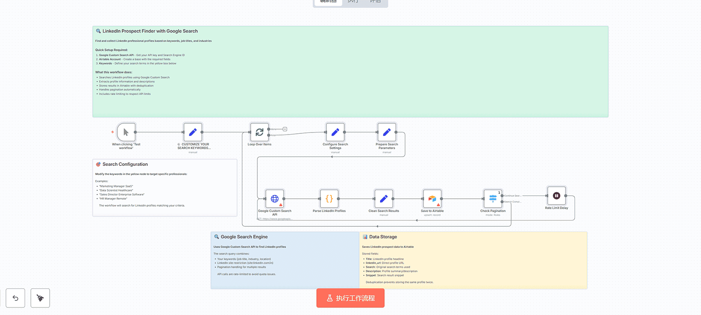Click the Configure Search Settings node
The height and width of the screenshot is (315, 701).
[x=335, y=132]
